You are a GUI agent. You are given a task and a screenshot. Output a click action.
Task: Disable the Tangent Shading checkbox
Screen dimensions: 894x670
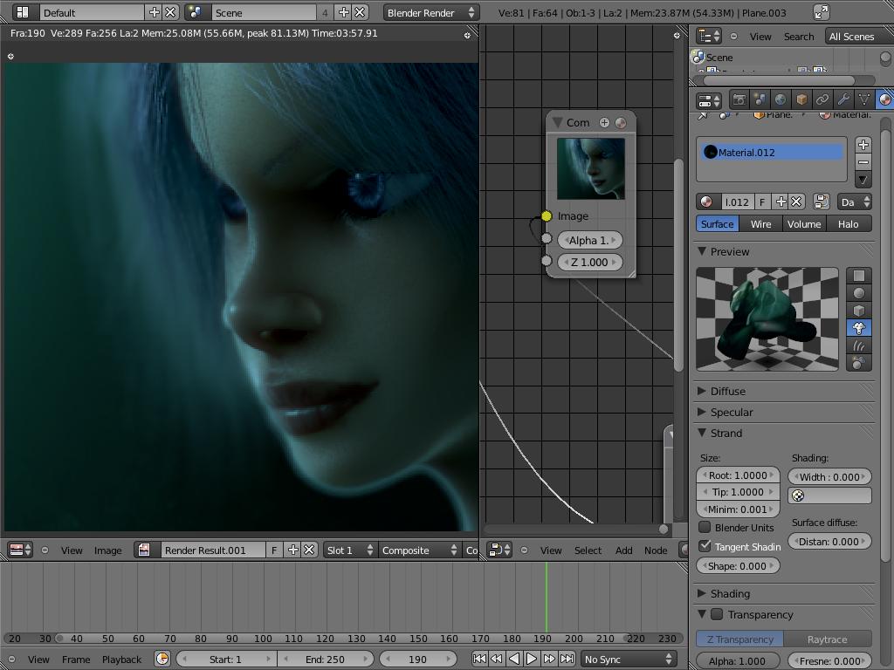(705, 546)
